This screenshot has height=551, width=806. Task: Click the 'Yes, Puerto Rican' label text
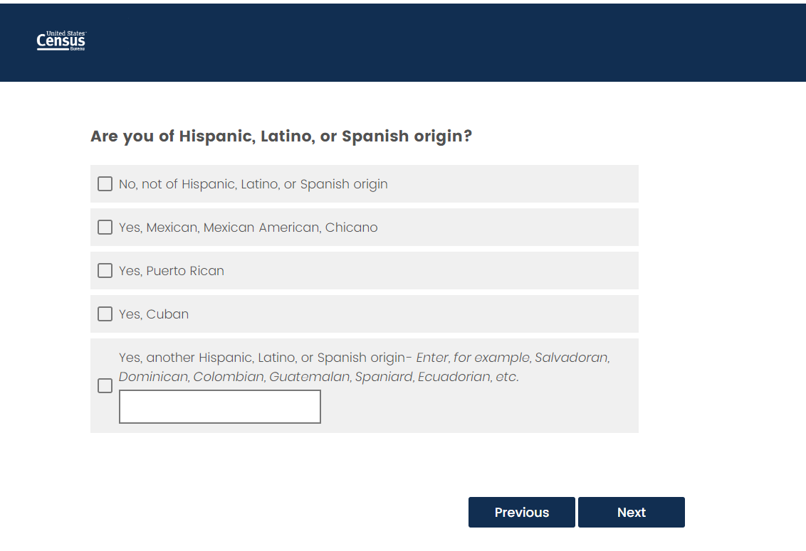point(171,271)
